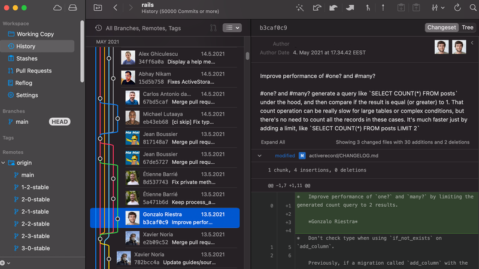Click the pull toolbar icon

click(334, 8)
